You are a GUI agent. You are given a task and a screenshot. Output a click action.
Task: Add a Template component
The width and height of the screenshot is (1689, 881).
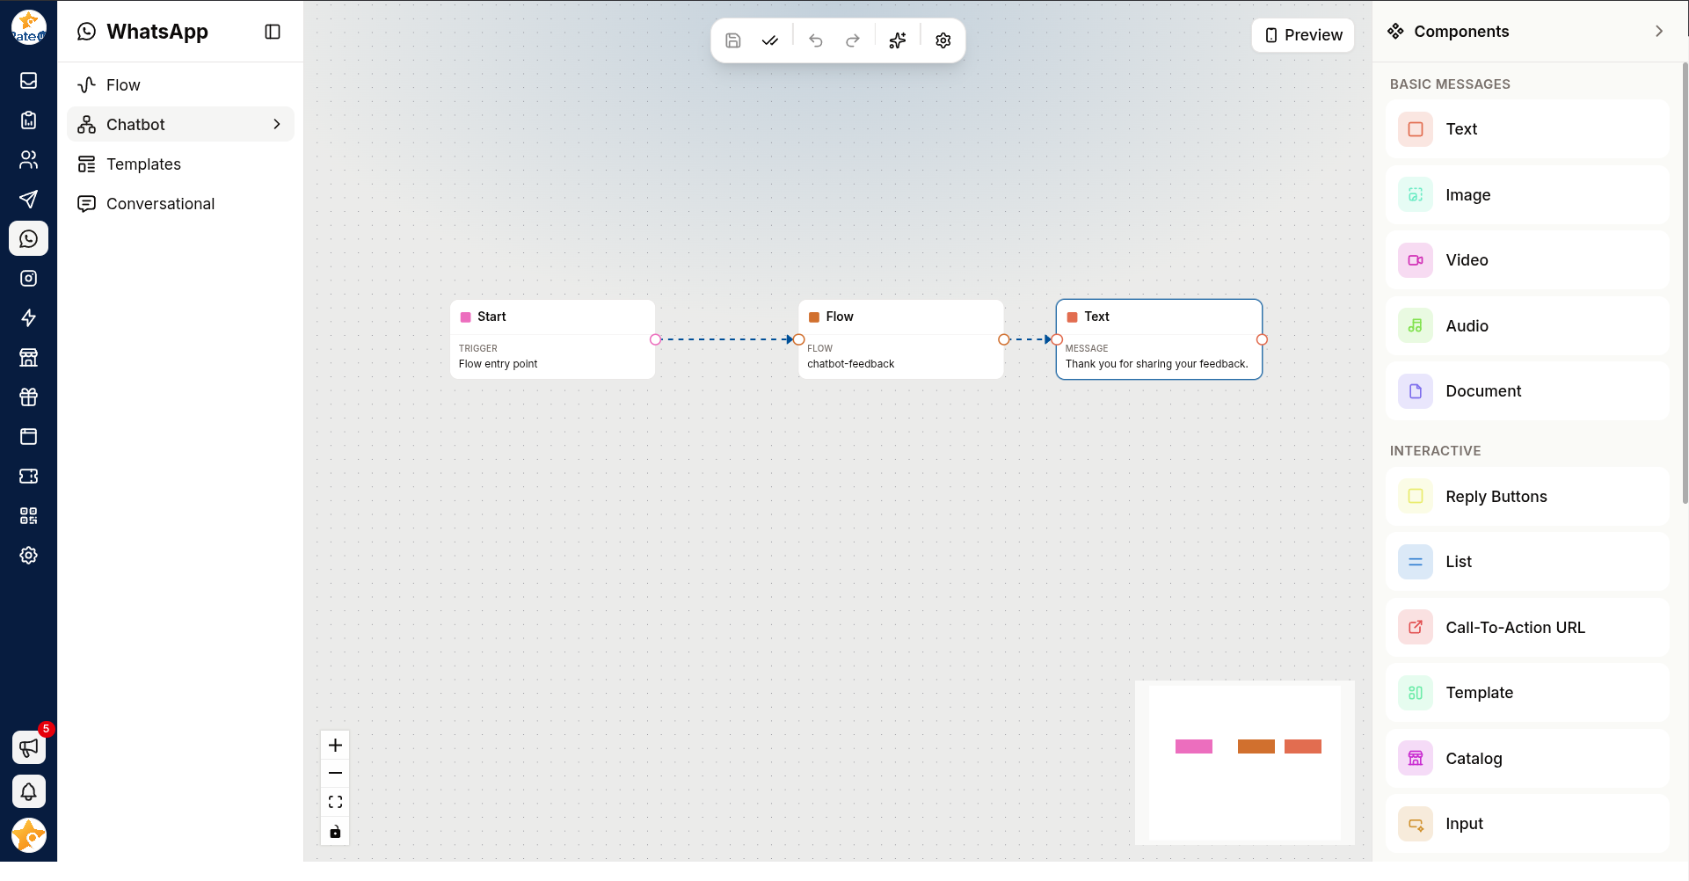tap(1528, 693)
